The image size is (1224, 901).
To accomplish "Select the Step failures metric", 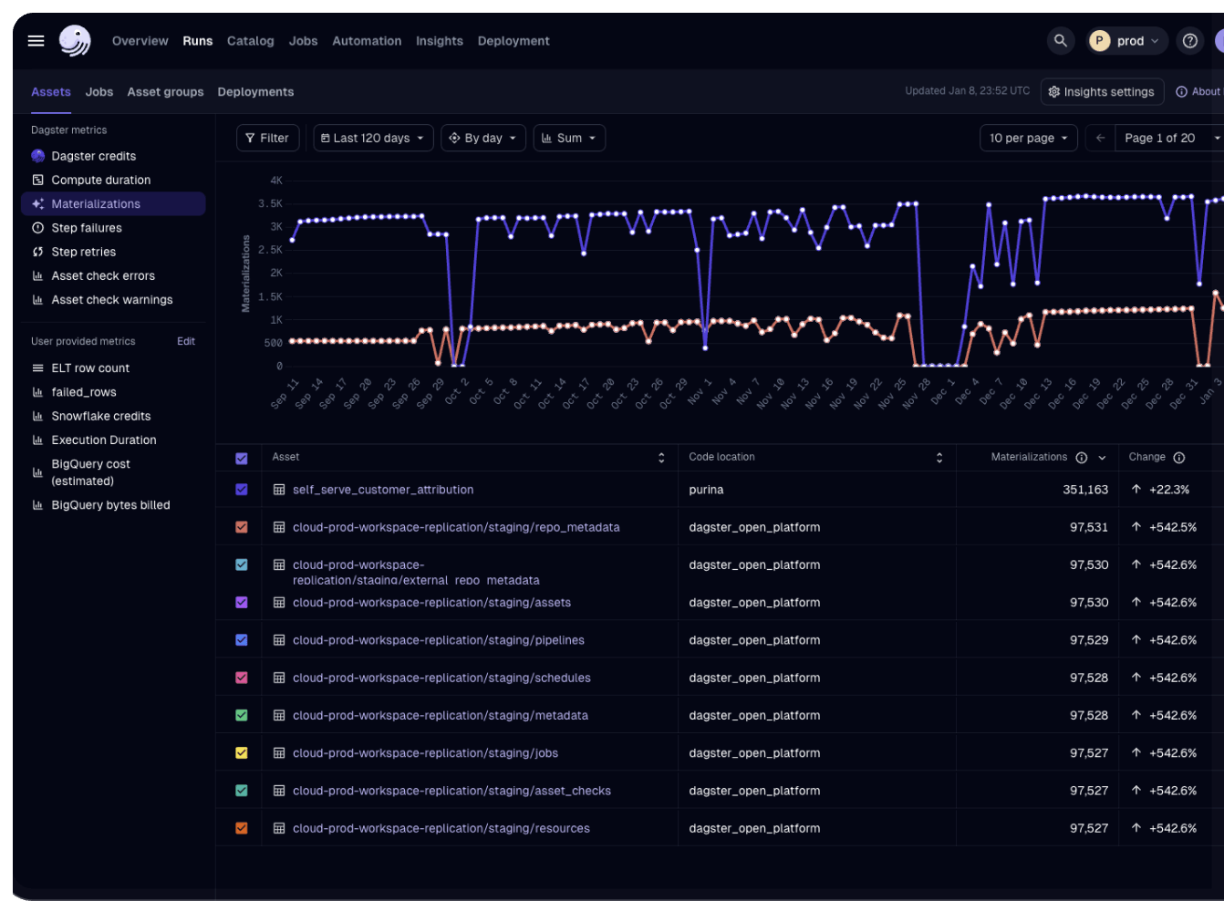I will click(x=114, y=228).
